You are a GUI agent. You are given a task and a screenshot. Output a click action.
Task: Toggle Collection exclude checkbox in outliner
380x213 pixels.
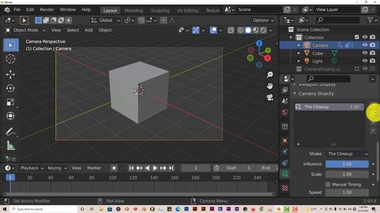[357, 37]
